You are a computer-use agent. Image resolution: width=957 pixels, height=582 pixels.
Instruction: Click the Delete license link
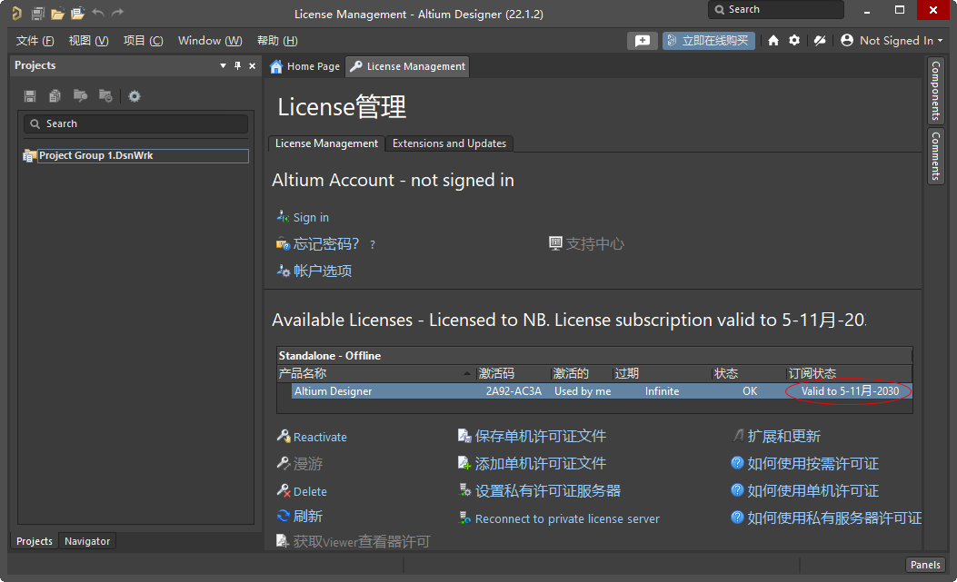coord(310,491)
